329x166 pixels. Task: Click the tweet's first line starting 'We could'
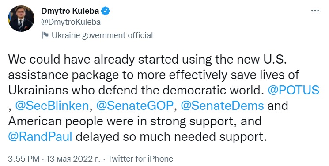click(147, 60)
